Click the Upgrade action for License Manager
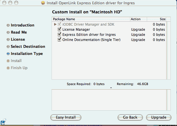This screenshot has height=126, width=177. point(138,30)
